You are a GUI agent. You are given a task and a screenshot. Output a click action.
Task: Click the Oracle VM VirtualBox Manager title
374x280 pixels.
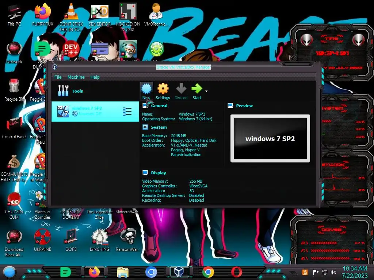183,67
